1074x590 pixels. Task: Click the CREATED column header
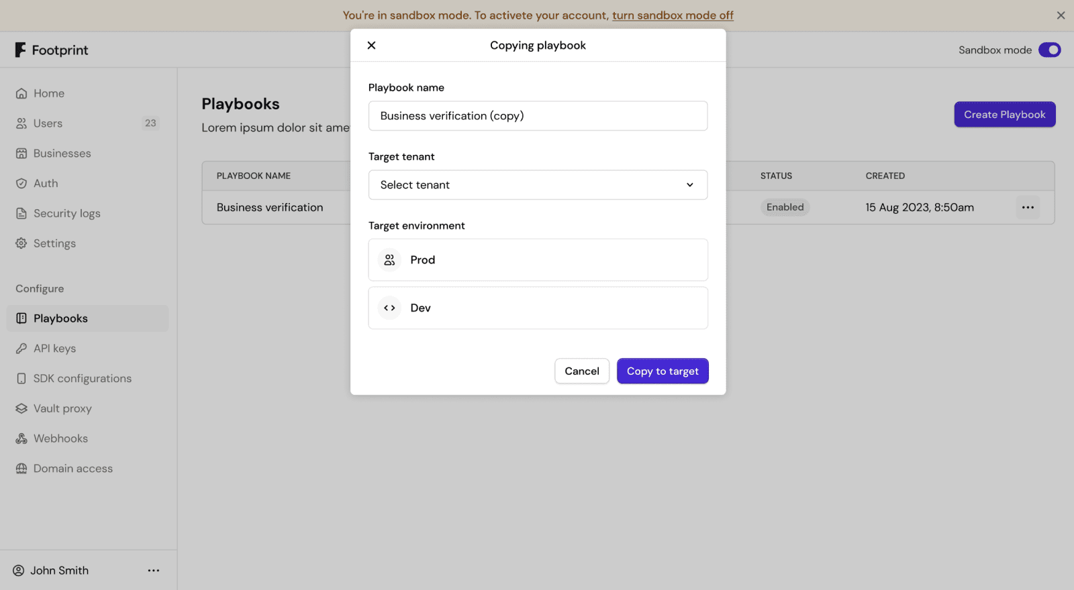coord(885,176)
